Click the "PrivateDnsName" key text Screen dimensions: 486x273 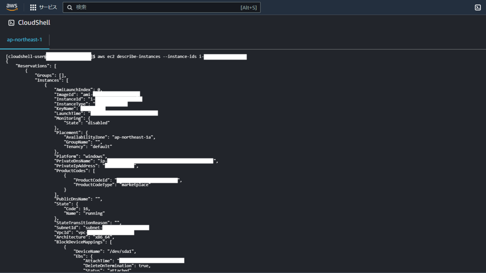pos(74,161)
